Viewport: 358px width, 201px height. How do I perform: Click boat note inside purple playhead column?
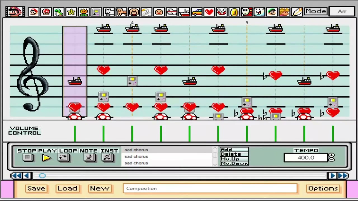pos(75,81)
